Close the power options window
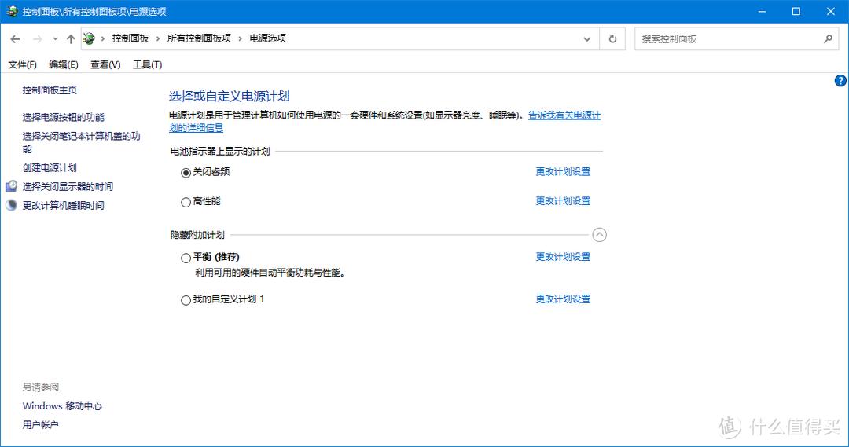This screenshot has width=849, height=447. pyautogui.click(x=831, y=11)
